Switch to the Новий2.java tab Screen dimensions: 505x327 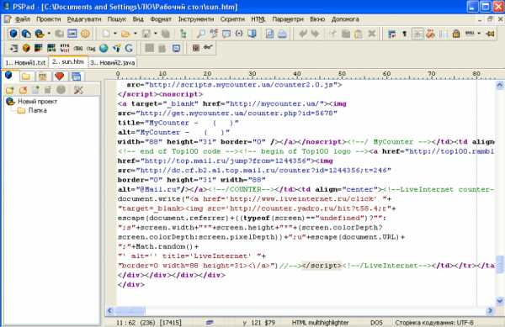point(113,63)
